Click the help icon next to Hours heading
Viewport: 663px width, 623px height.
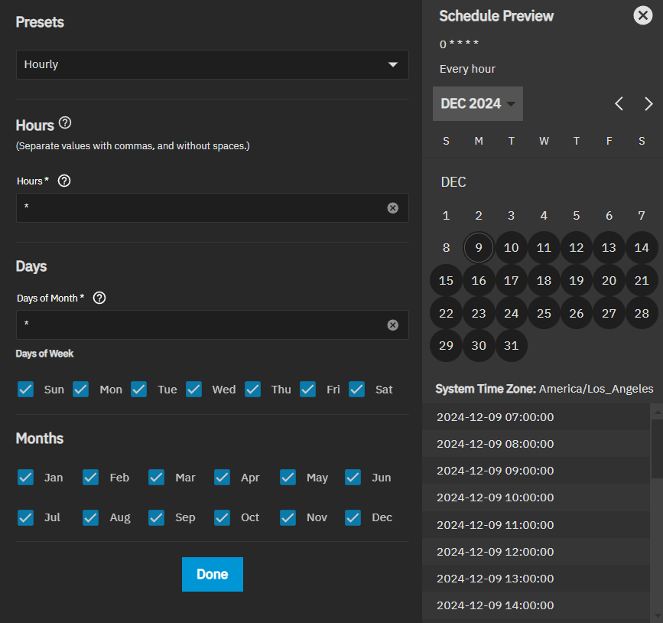(65, 122)
